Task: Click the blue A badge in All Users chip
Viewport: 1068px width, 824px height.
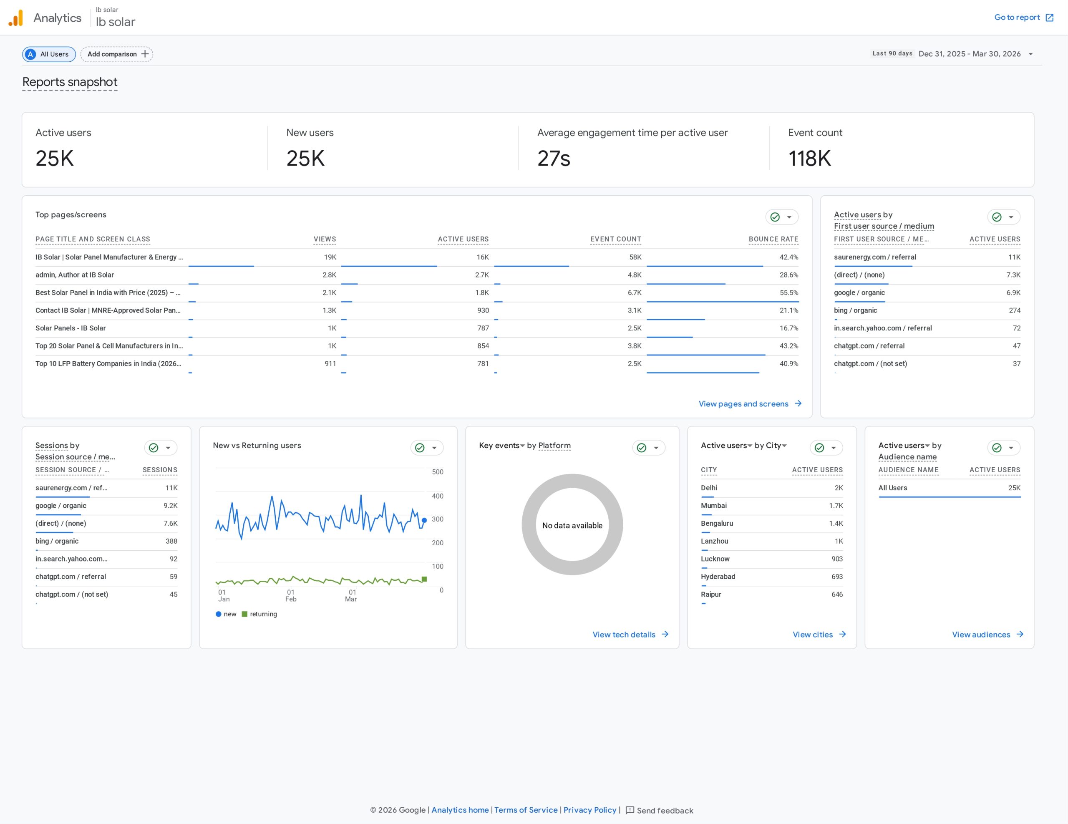Action: click(30, 54)
